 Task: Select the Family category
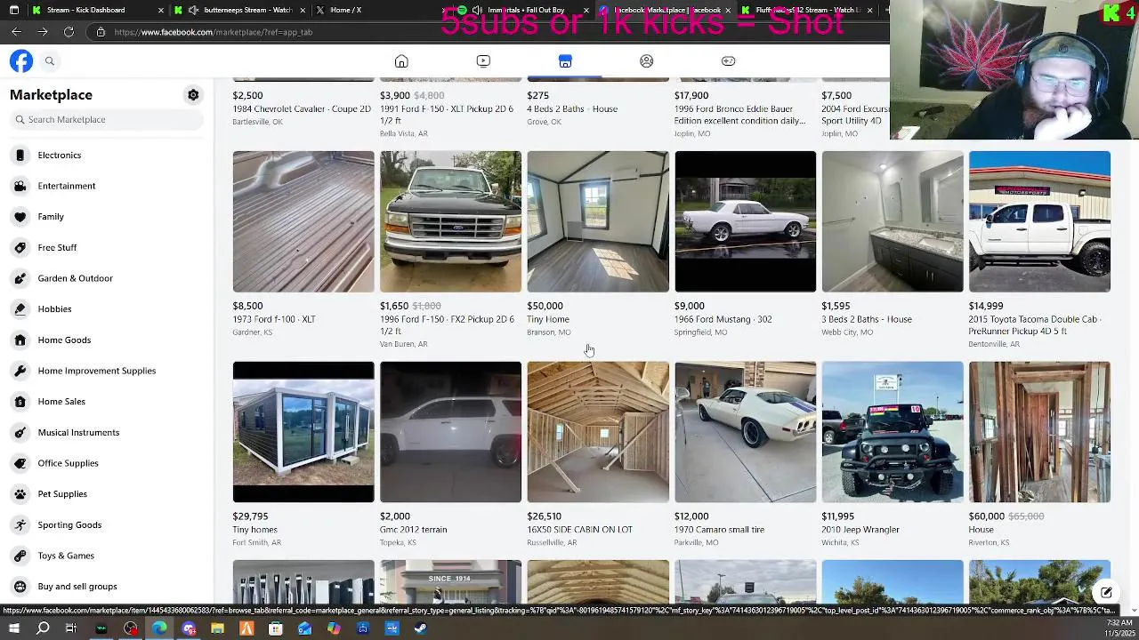click(108, 217)
